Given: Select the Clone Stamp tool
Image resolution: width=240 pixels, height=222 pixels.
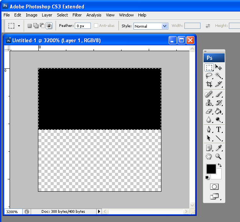Looking at the screenshot, I should coord(209,103).
